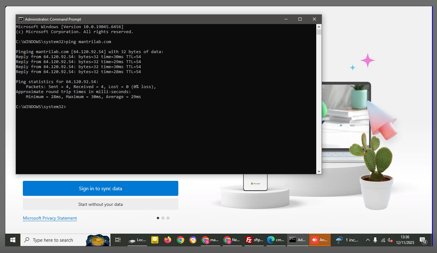Click the Task View icon
Viewport: 437px width, 253px height.
(118, 240)
